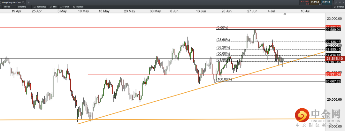Select the upper red horizontal resistance line
The image size is (345, 131).
coord(163,27)
